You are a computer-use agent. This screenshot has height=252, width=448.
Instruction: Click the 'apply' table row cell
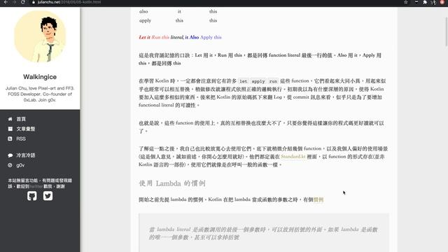pyautogui.click(x=145, y=20)
